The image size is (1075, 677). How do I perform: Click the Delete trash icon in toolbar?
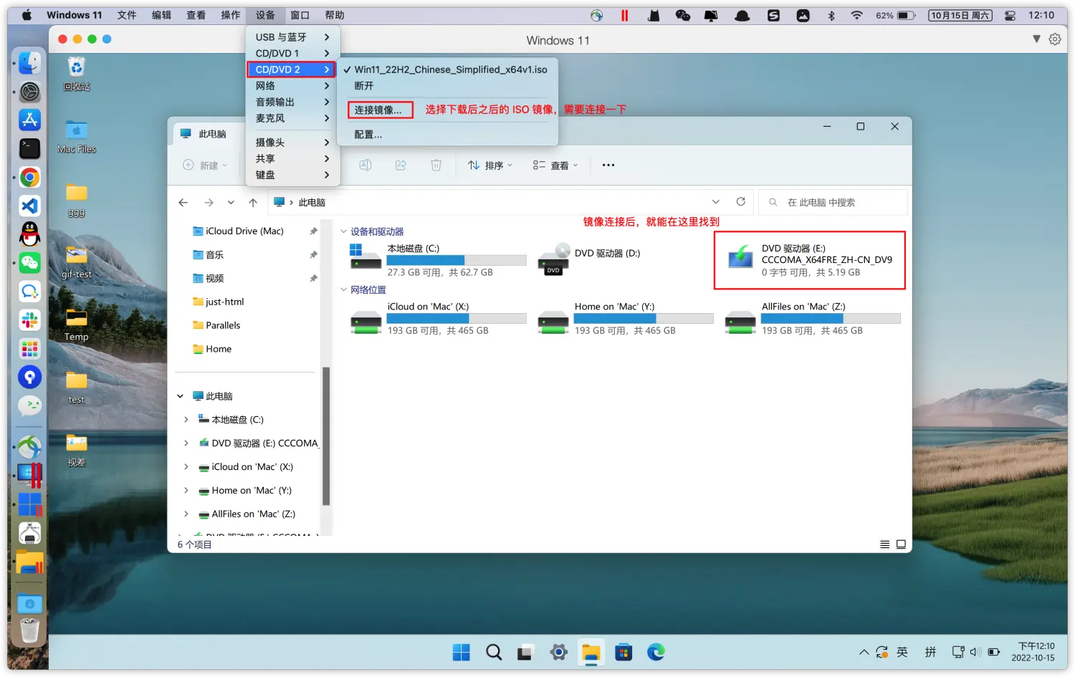pyautogui.click(x=436, y=165)
